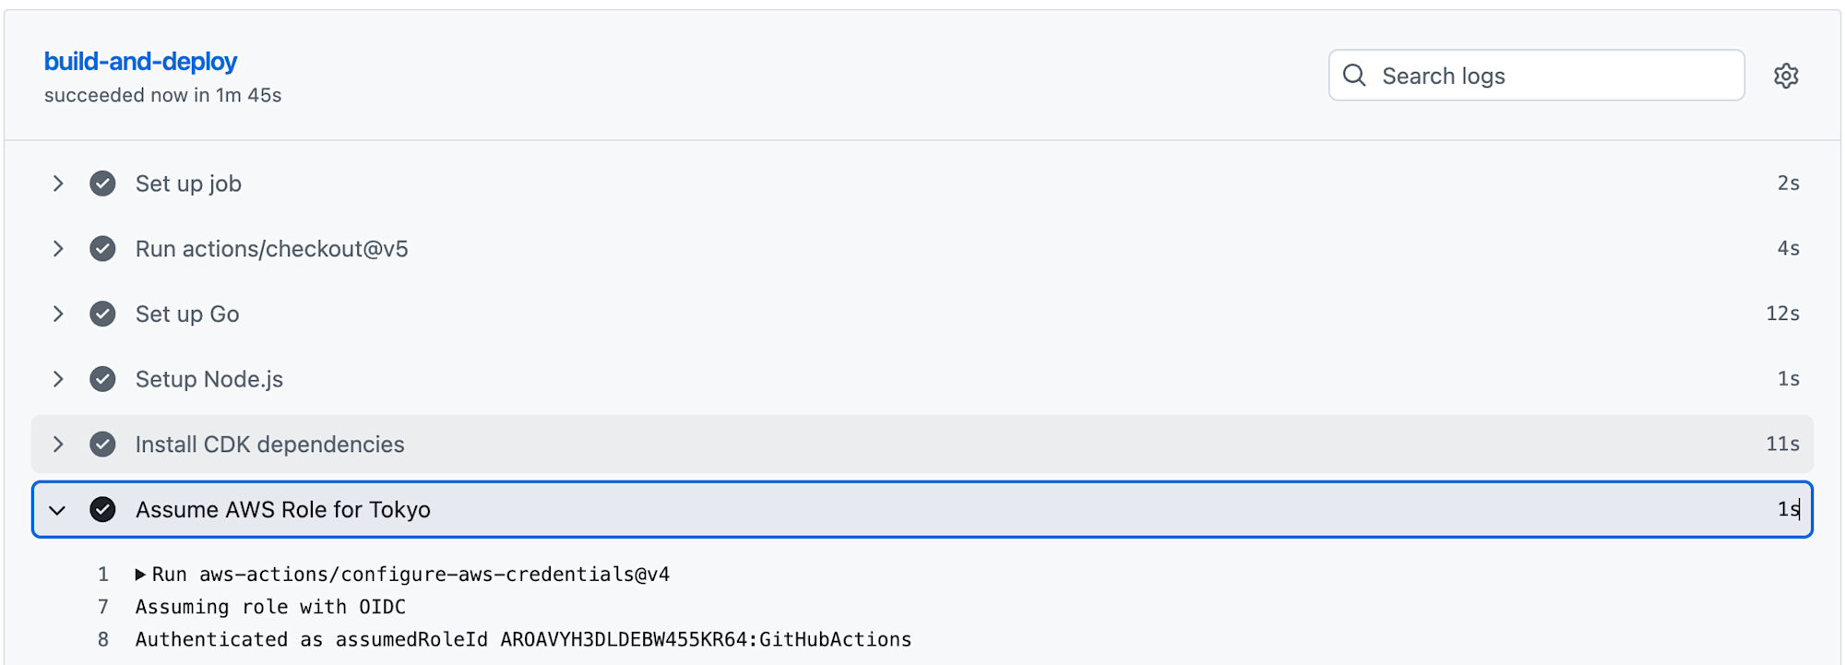Click the Install CDK dependencies step label
The image size is (1845, 665).
269,445
